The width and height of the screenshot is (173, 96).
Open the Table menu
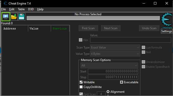coord(21,9)
